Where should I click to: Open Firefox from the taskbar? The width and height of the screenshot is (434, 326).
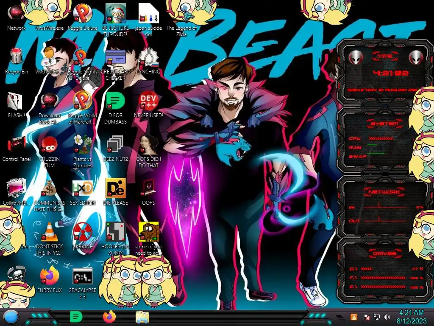coord(109,317)
